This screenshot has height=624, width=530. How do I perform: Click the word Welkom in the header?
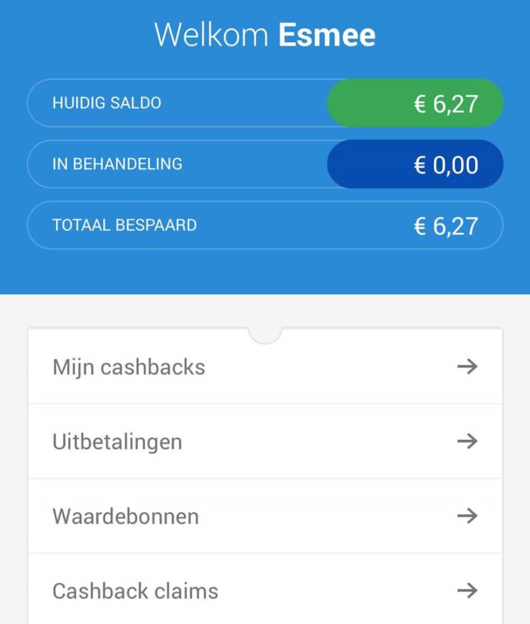(211, 35)
